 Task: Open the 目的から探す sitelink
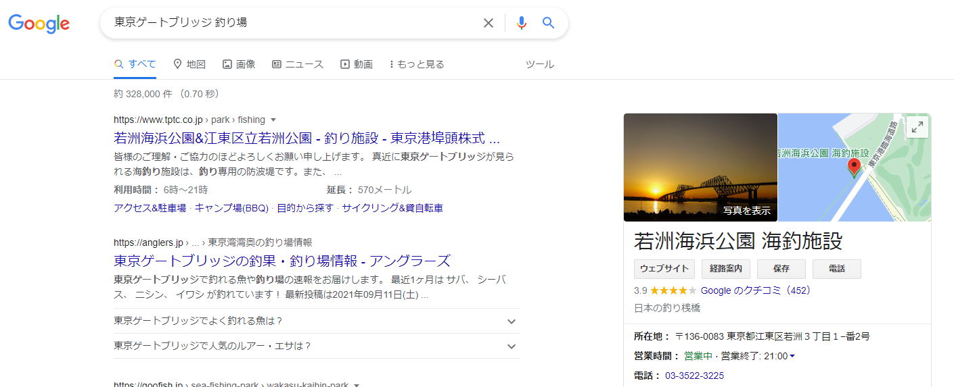coord(305,208)
